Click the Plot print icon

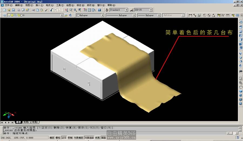19,10
